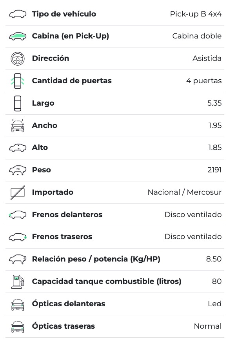
Task: Click the steering wheel icon for Dirección
Action: (17, 59)
